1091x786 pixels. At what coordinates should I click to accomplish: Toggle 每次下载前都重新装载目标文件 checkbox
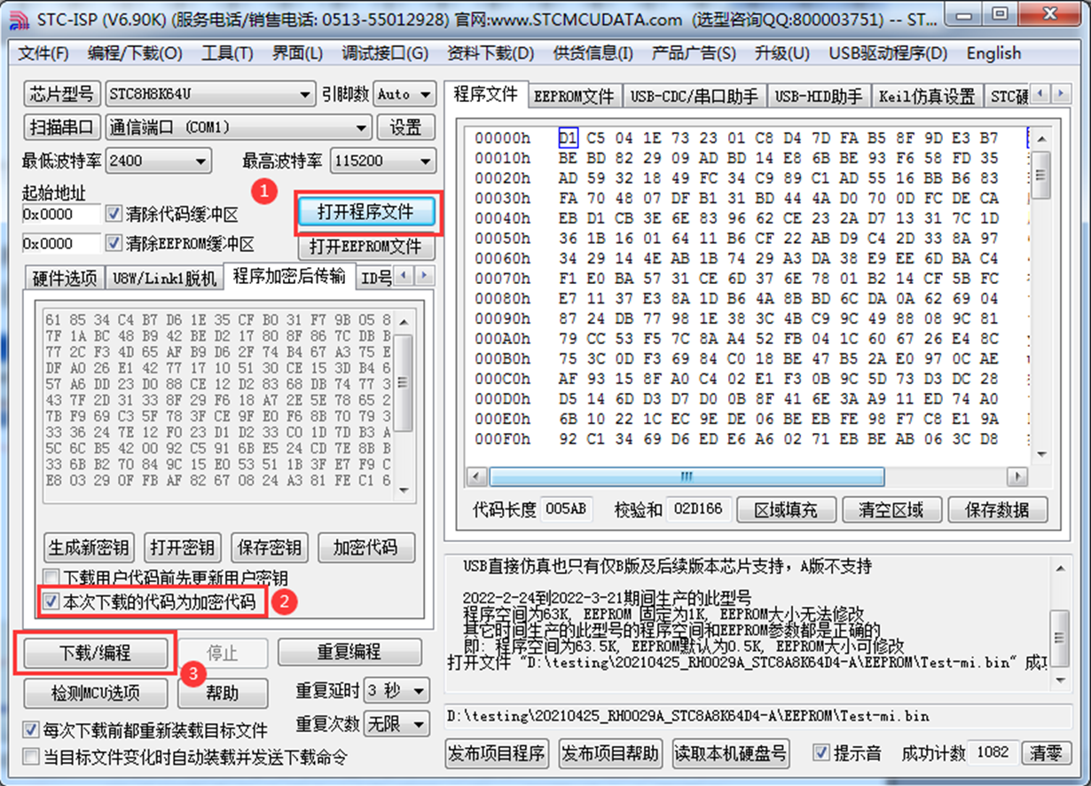click(x=31, y=730)
